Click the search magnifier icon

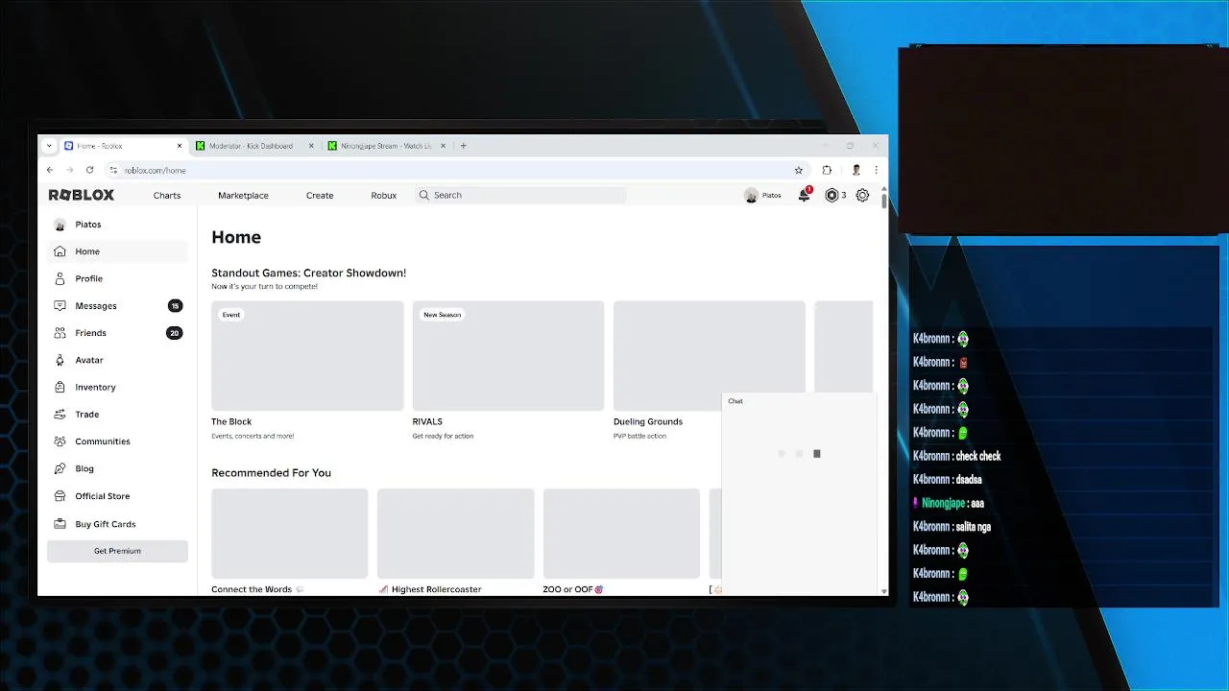[x=423, y=195]
